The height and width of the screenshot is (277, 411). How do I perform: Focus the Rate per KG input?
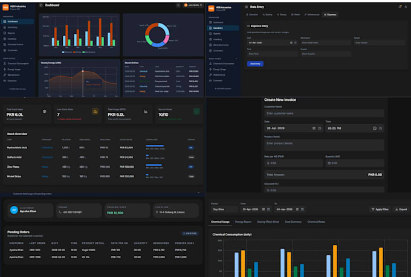(x=294, y=163)
